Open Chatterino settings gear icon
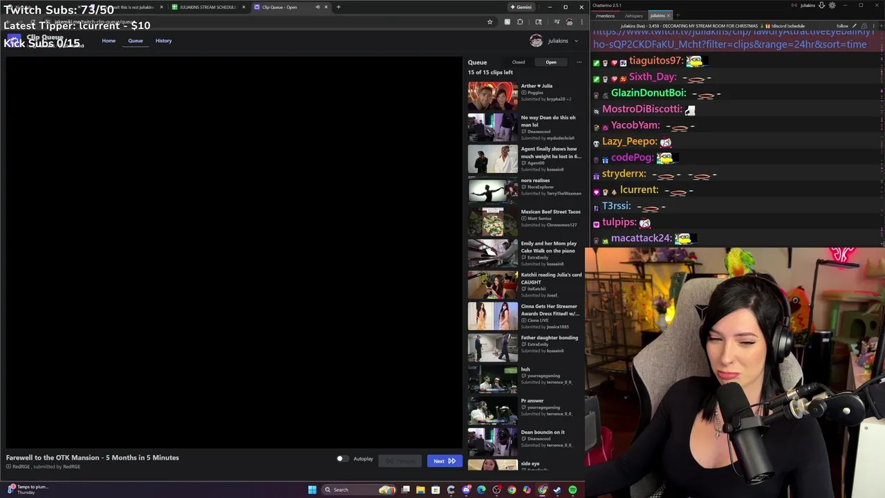The width and height of the screenshot is (885, 498). click(832, 6)
